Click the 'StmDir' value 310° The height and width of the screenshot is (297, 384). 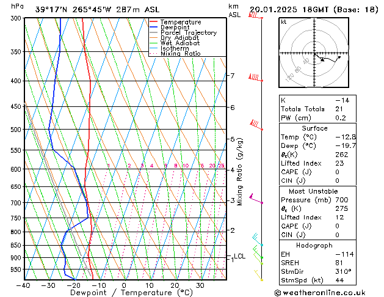pos(343,271)
